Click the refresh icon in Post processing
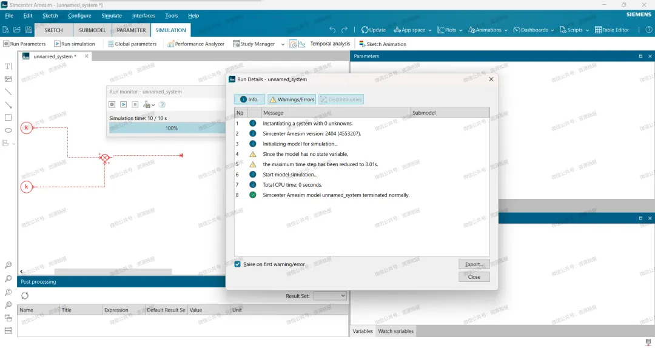This screenshot has width=655, height=348. (25, 296)
